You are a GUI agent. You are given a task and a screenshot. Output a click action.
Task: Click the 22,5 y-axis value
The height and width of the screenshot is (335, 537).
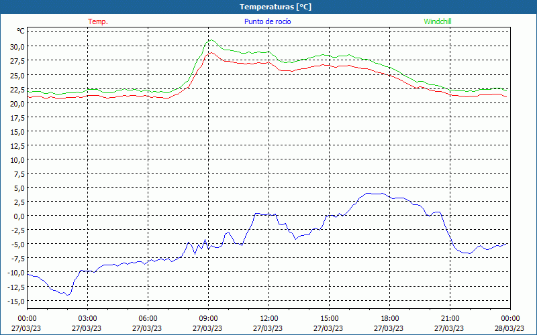click(17, 89)
